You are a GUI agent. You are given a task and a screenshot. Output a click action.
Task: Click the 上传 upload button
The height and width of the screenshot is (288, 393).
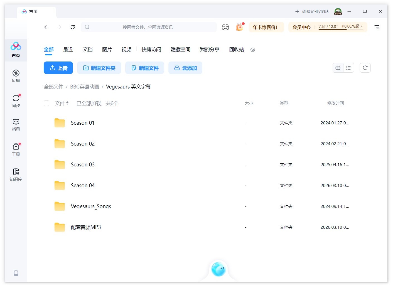[58, 68]
